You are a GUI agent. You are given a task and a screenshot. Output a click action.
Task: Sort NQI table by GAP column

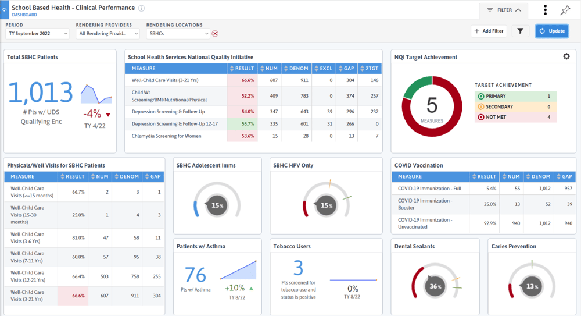347,68
